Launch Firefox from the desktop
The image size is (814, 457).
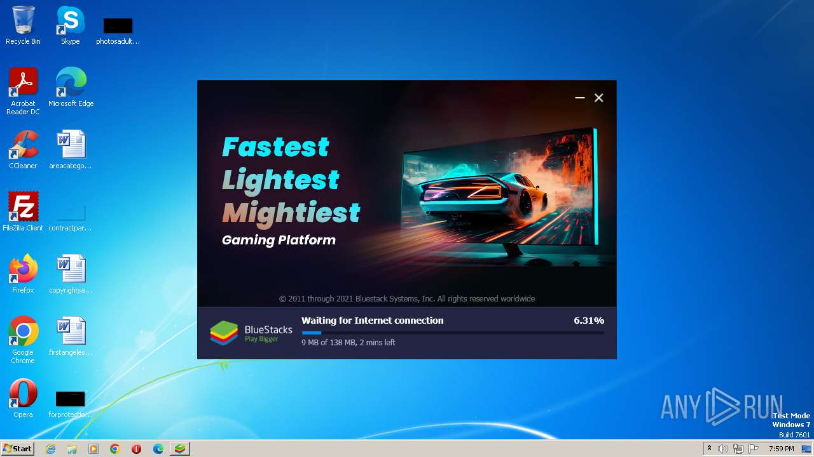click(23, 274)
